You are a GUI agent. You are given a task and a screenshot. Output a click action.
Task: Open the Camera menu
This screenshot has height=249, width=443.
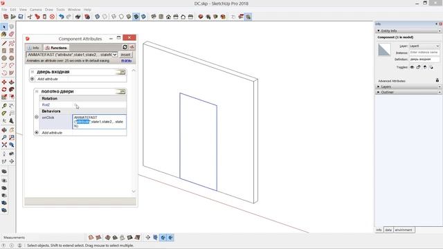pyautogui.click(x=35, y=10)
